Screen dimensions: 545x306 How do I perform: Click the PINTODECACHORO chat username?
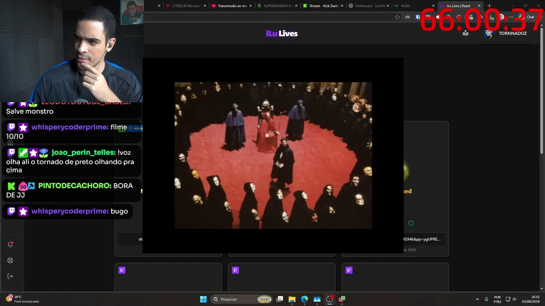pos(75,186)
